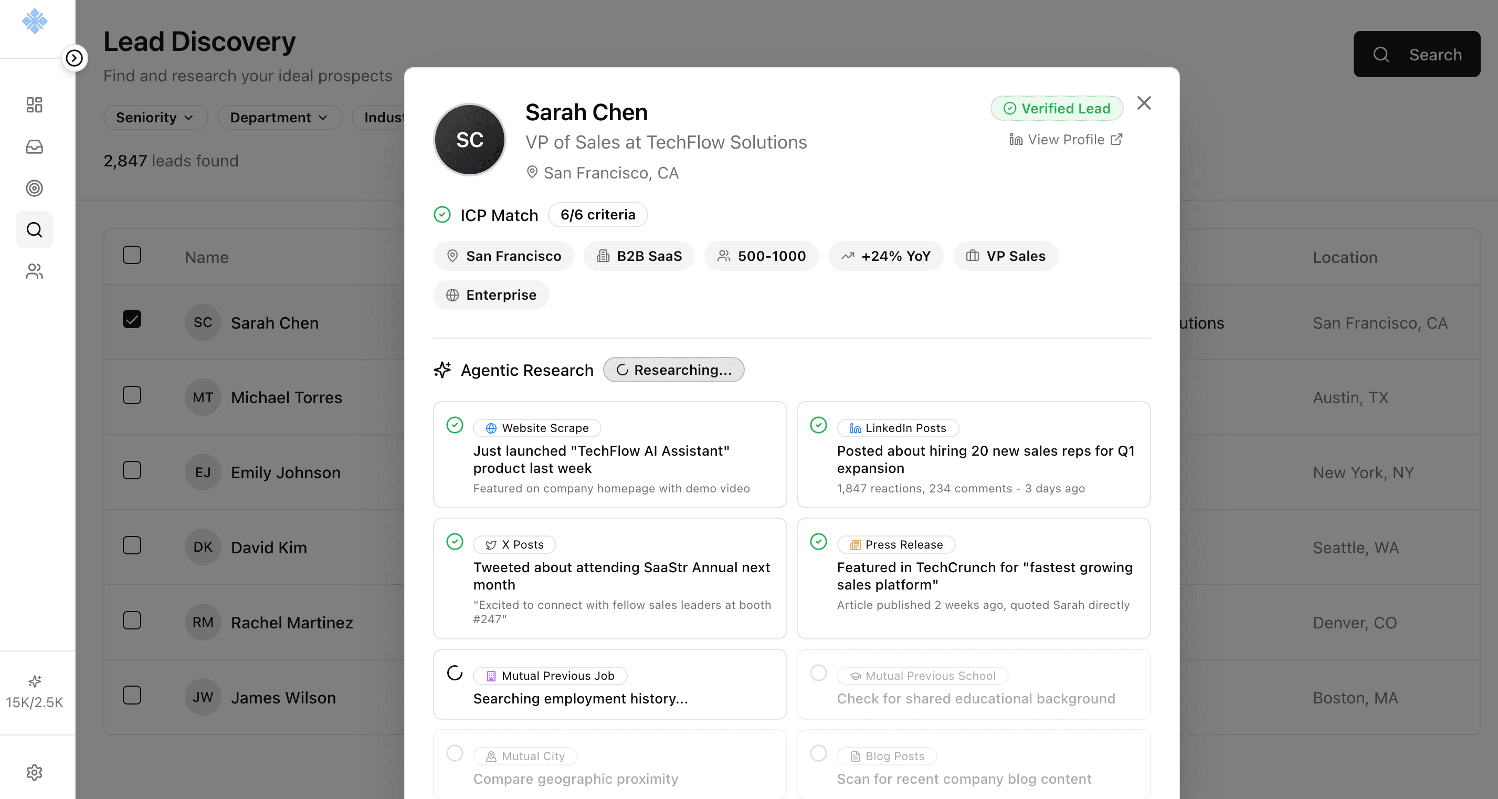Check the Rachel Martinez row checkbox

tap(132, 621)
